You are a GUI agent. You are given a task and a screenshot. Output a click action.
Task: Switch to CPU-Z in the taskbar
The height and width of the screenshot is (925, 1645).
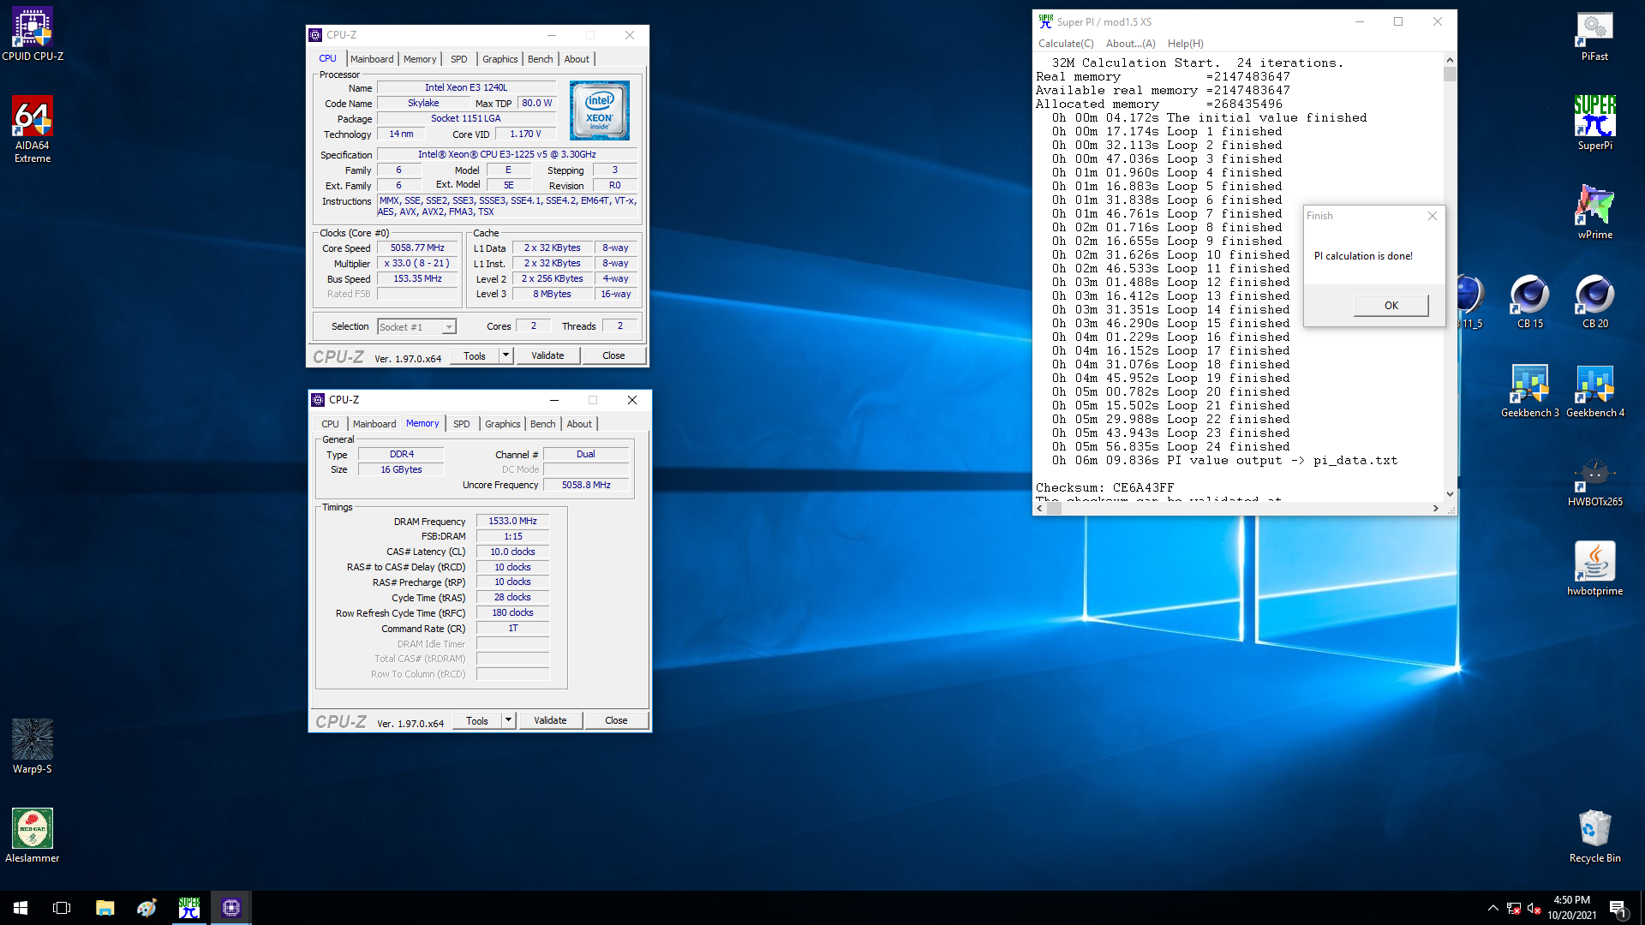click(230, 908)
